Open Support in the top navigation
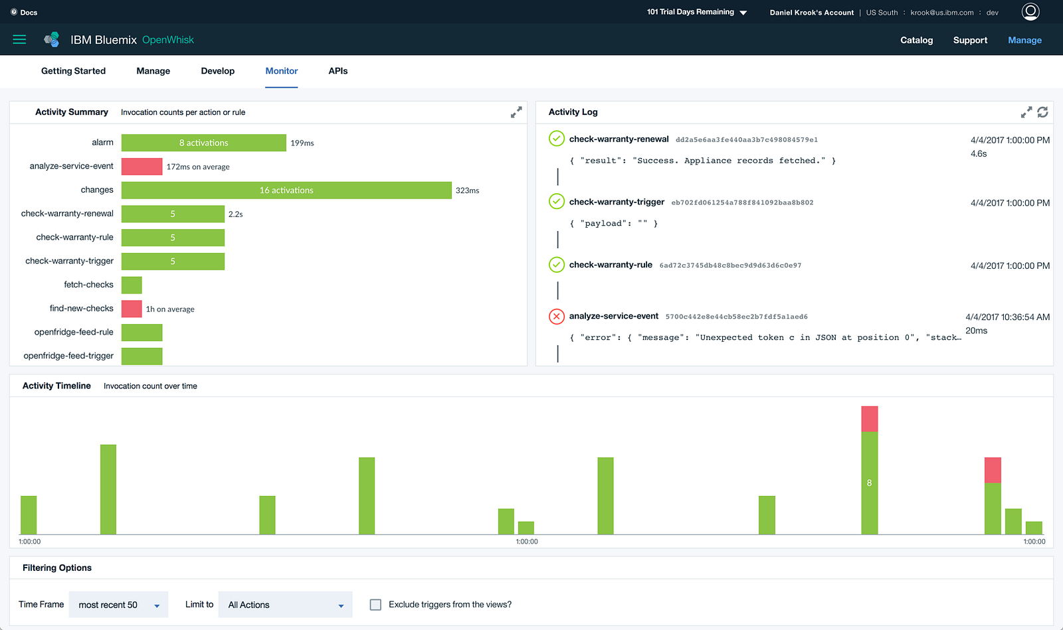 tap(970, 40)
